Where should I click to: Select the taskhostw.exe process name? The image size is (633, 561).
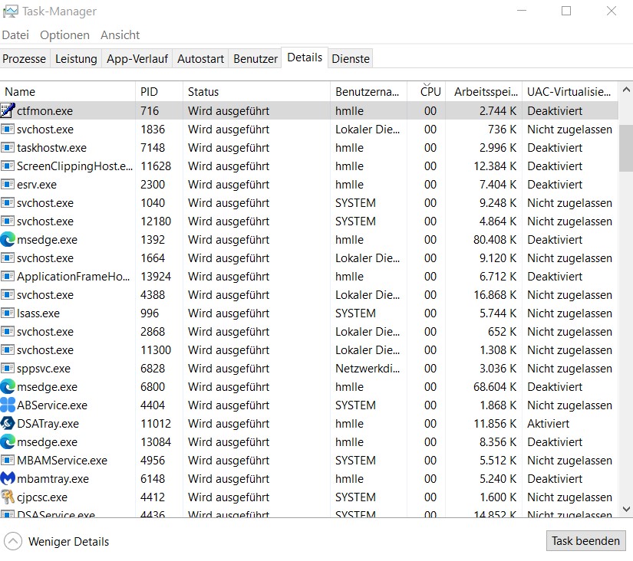[51, 148]
